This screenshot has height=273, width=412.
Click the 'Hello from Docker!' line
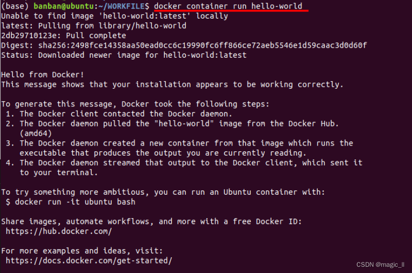(x=43, y=75)
